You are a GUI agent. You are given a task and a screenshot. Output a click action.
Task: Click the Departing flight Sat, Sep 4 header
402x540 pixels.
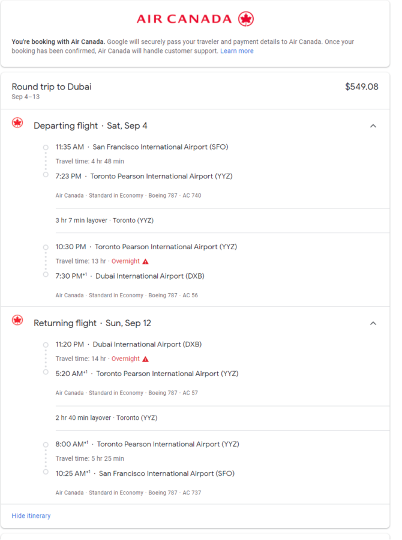(91, 126)
